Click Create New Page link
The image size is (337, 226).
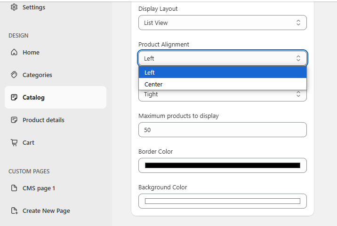click(x=56, y=210)
